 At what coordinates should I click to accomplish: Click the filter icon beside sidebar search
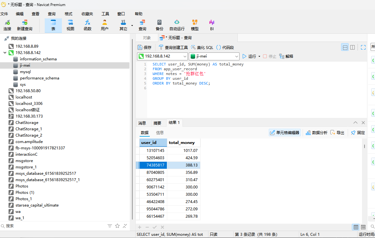tap(109, 226)
